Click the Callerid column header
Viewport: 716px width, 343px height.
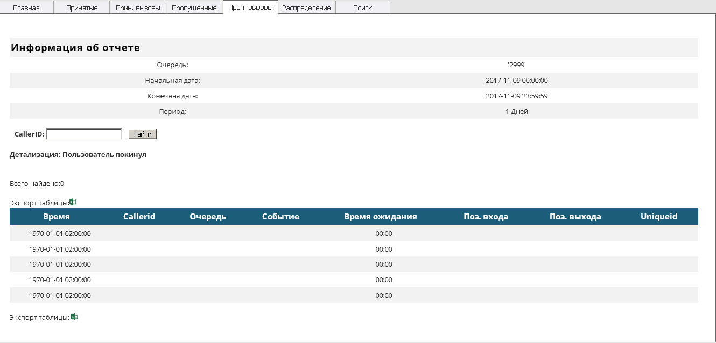tap(139, 217)
